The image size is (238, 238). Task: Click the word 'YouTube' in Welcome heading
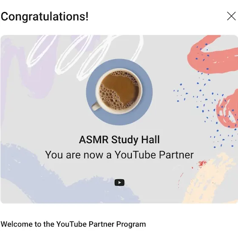[x=71, y=224]
